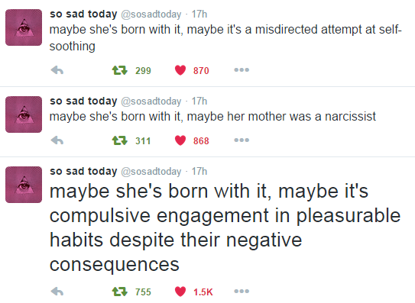Viewport: 415px width, 303px height.
Task: Open @sosadtoday handle on first tweet
Action: coord(151,15)
